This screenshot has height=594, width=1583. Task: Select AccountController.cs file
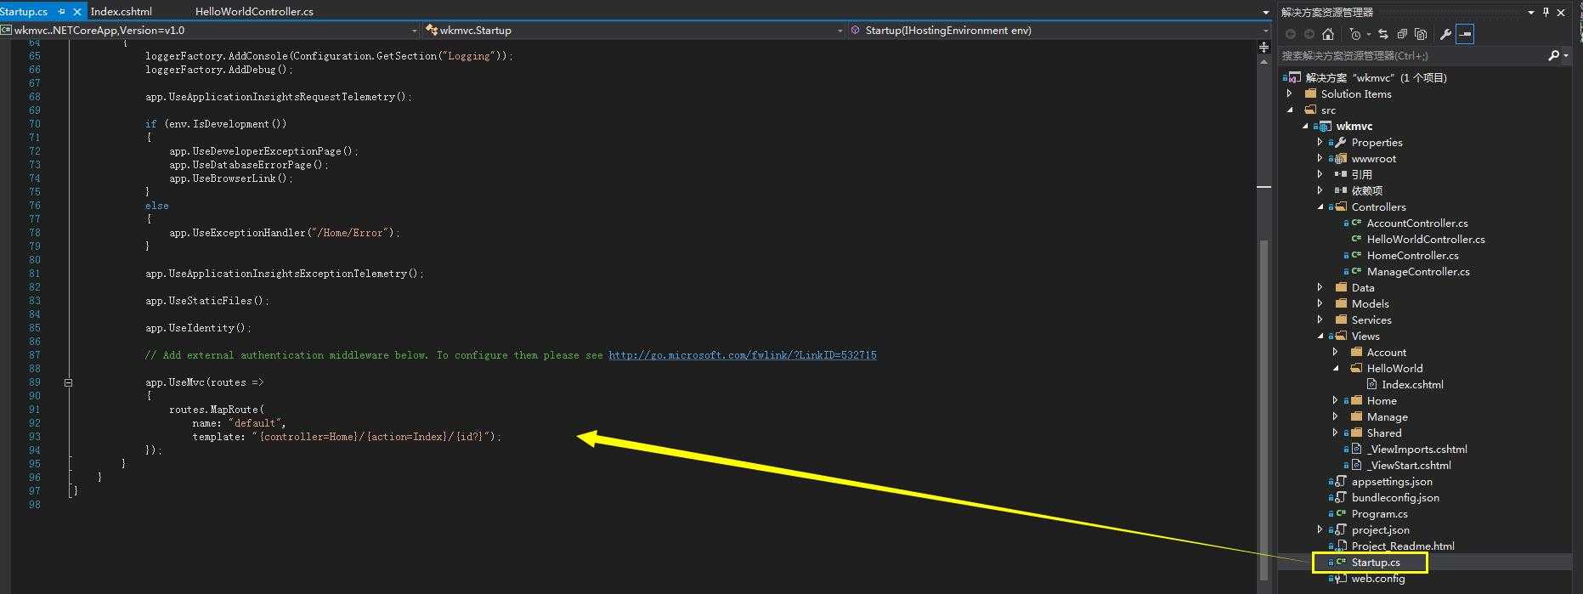pyautogui.click(x=1416, y=223)
